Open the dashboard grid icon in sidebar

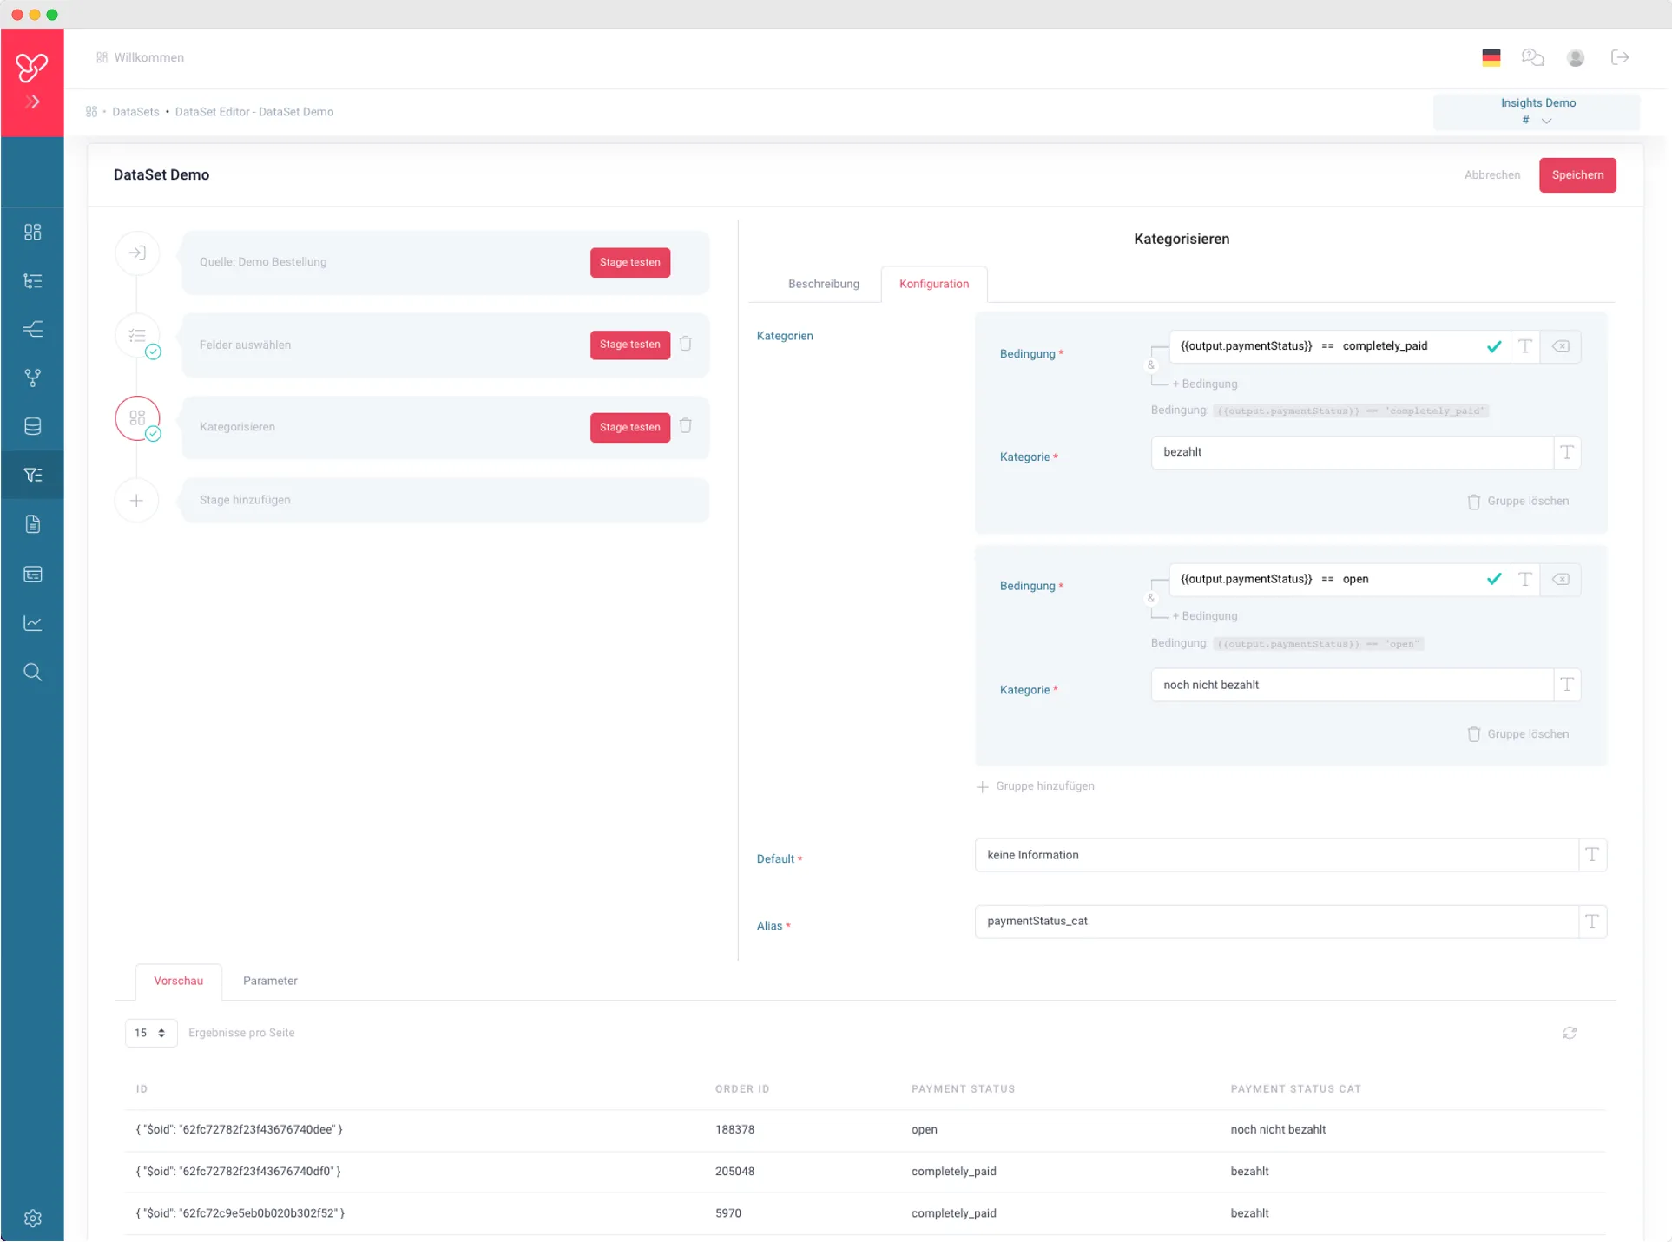(33, 232)
